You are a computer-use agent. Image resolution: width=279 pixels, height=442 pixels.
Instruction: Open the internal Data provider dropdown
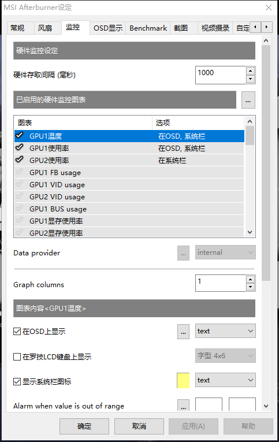[x=225, y=252]
